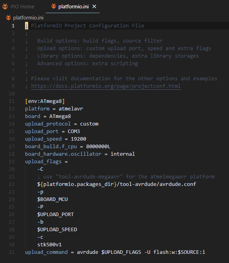229x263 pixels.
Task: Switch to the PIO Home tab
Action: (18, 6)
